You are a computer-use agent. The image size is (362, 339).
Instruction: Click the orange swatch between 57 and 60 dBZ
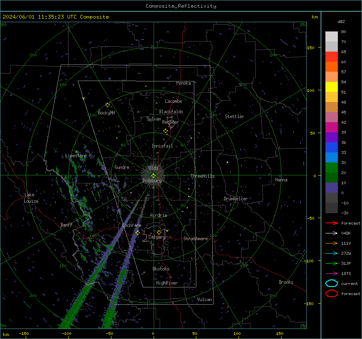coord(331,67)
